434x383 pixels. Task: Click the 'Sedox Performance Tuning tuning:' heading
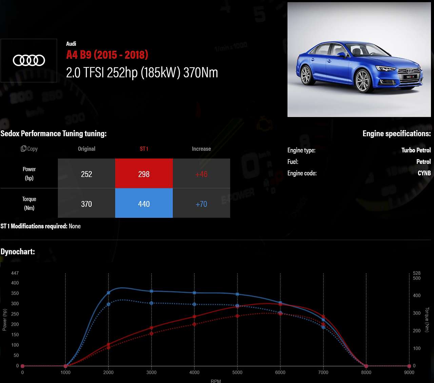click(54, 133)
